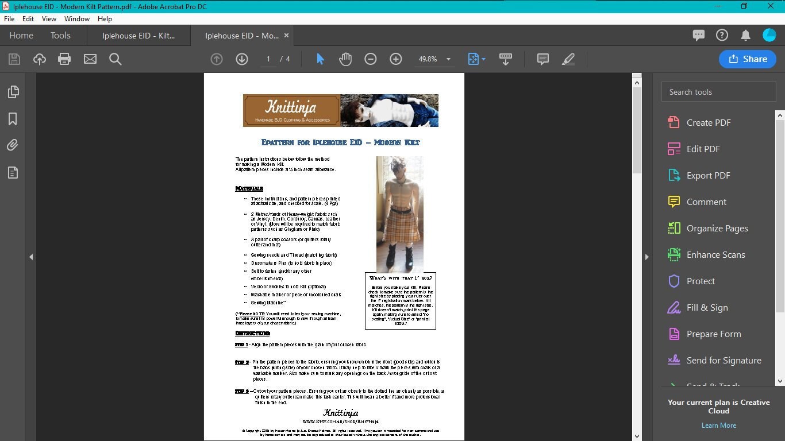Collapse the right tools pane arrow
This screenshot has height=441, width=785.
(647, 257)
